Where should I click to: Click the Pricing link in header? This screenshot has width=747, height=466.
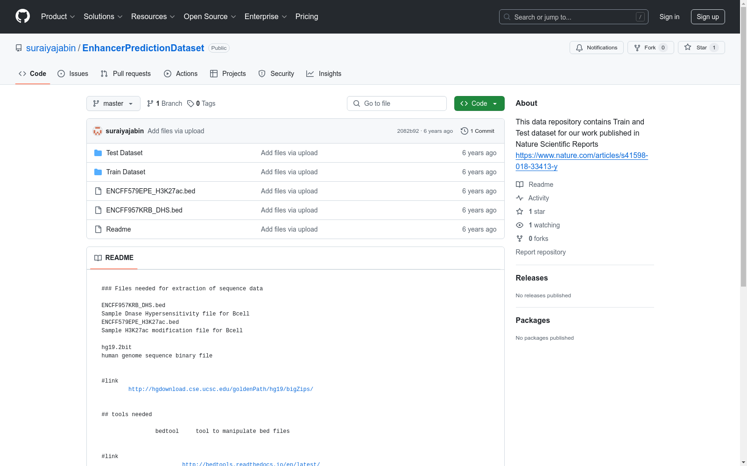(307, 17)
